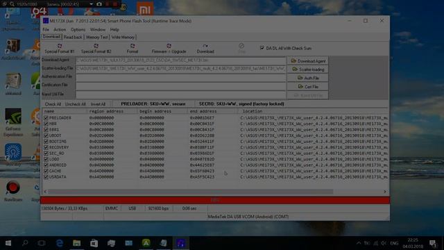The height and width of the screenshot is (250, 444).
Task: Uncheck the SEC_RO partition checkbox
Action: 46,153
